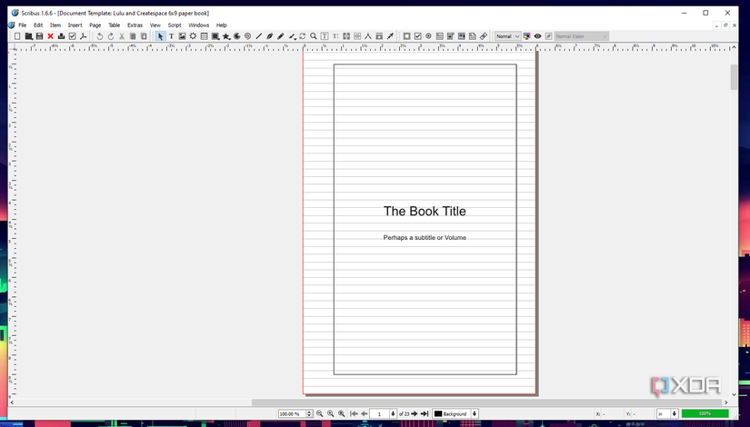Screen dimensions: 750x427
Task: Open the Item menu
Action: click(x=55, y=25)
